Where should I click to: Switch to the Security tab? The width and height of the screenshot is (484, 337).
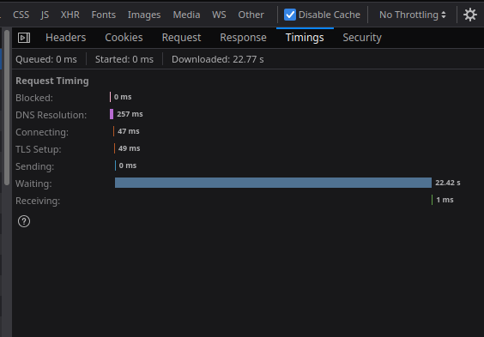pos(362,38)
